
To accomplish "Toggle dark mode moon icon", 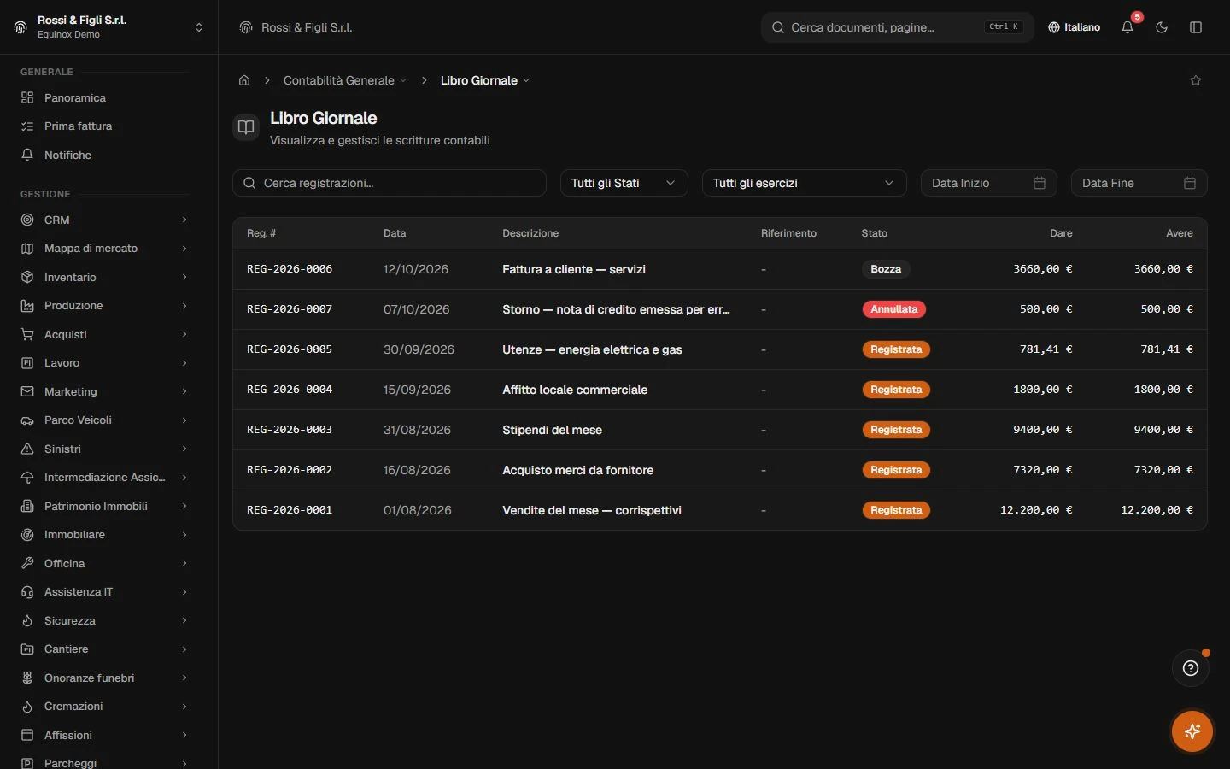I will click(x=1162, y=27).
